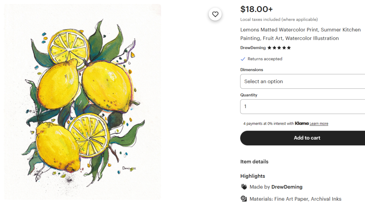This screenshot has height=203, width=365.
Task: Click the Highlights heading
Action: (x=252, y=176)
